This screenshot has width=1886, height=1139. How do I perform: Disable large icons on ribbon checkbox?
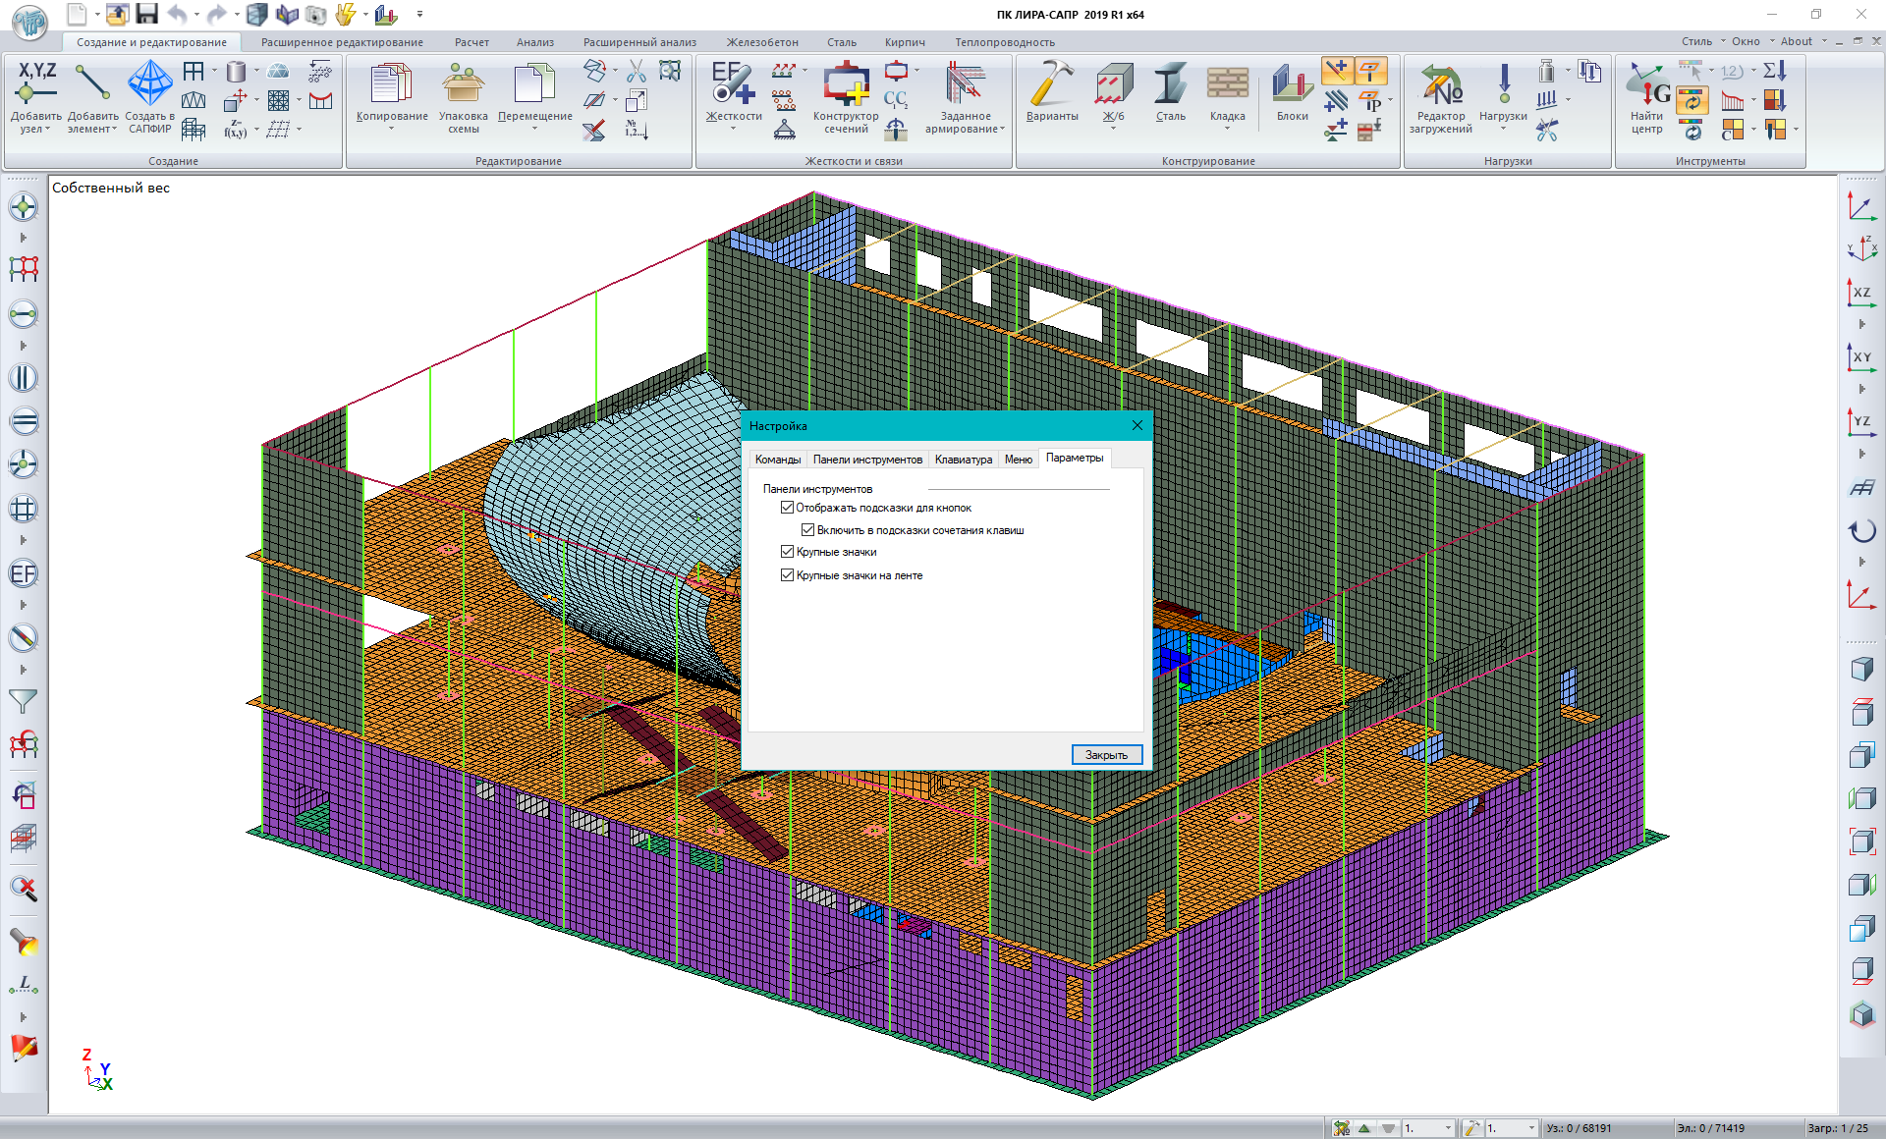tap(787, 575)
